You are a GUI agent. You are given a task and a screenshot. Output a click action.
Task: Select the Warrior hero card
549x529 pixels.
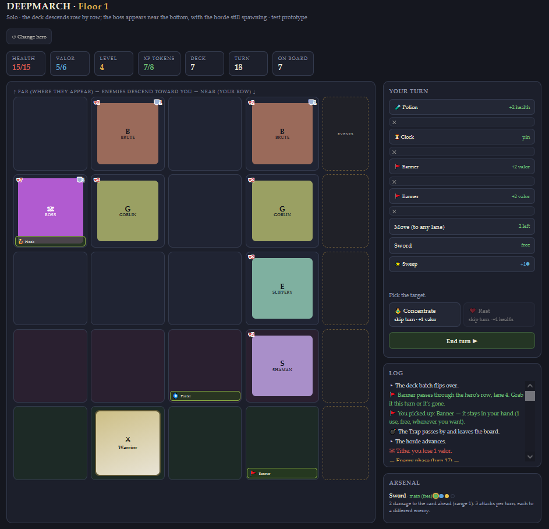[x=128, y=443]
